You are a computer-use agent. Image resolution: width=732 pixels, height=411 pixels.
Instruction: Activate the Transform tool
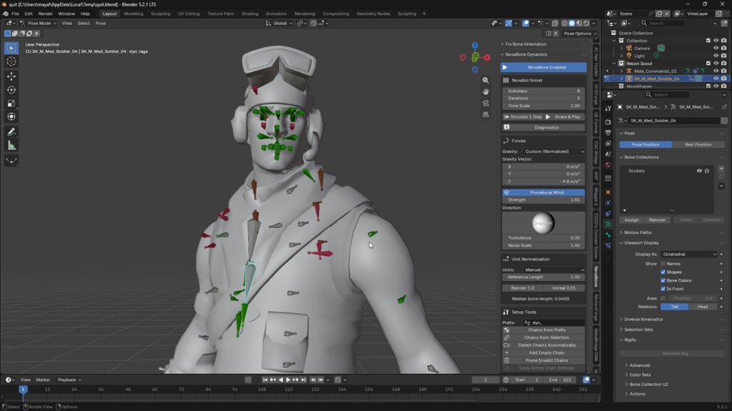point(11,116)
